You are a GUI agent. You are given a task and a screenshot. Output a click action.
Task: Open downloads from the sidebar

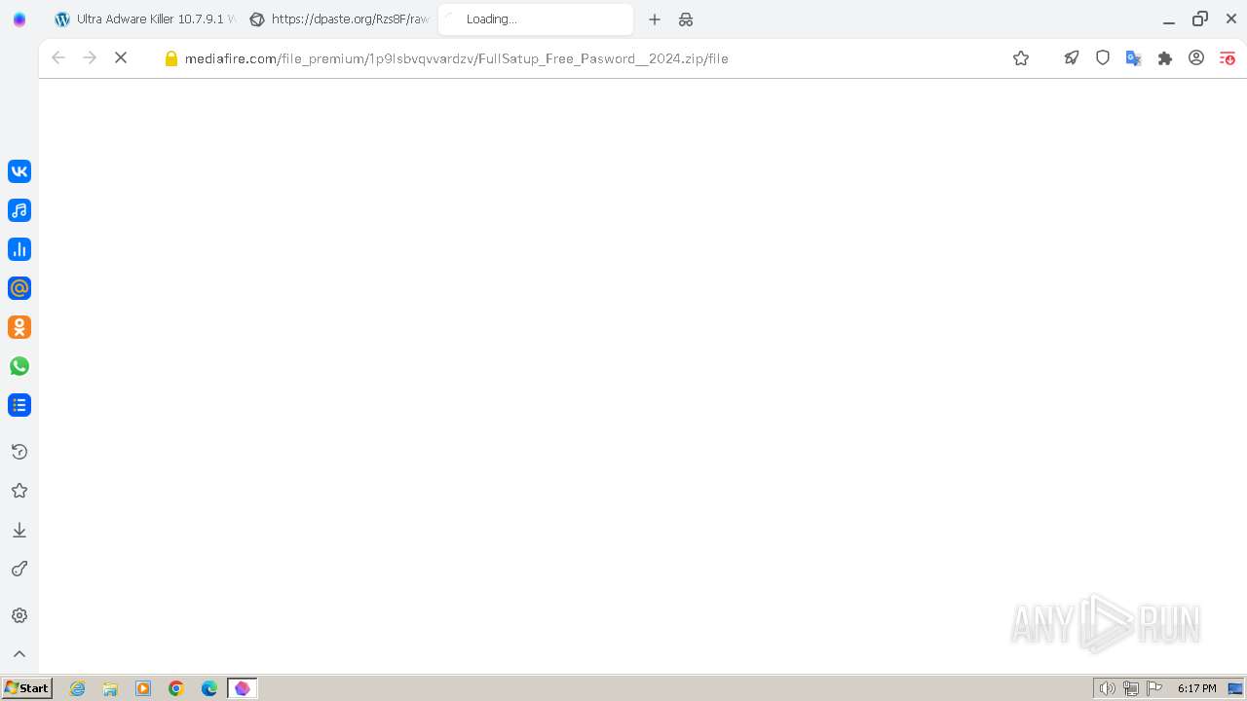click(19, 530)
